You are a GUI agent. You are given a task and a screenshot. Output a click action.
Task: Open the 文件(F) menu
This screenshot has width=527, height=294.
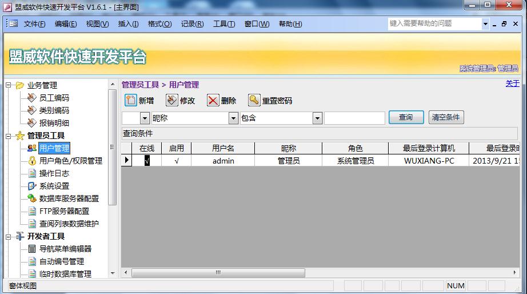click(x=34, y=23)
